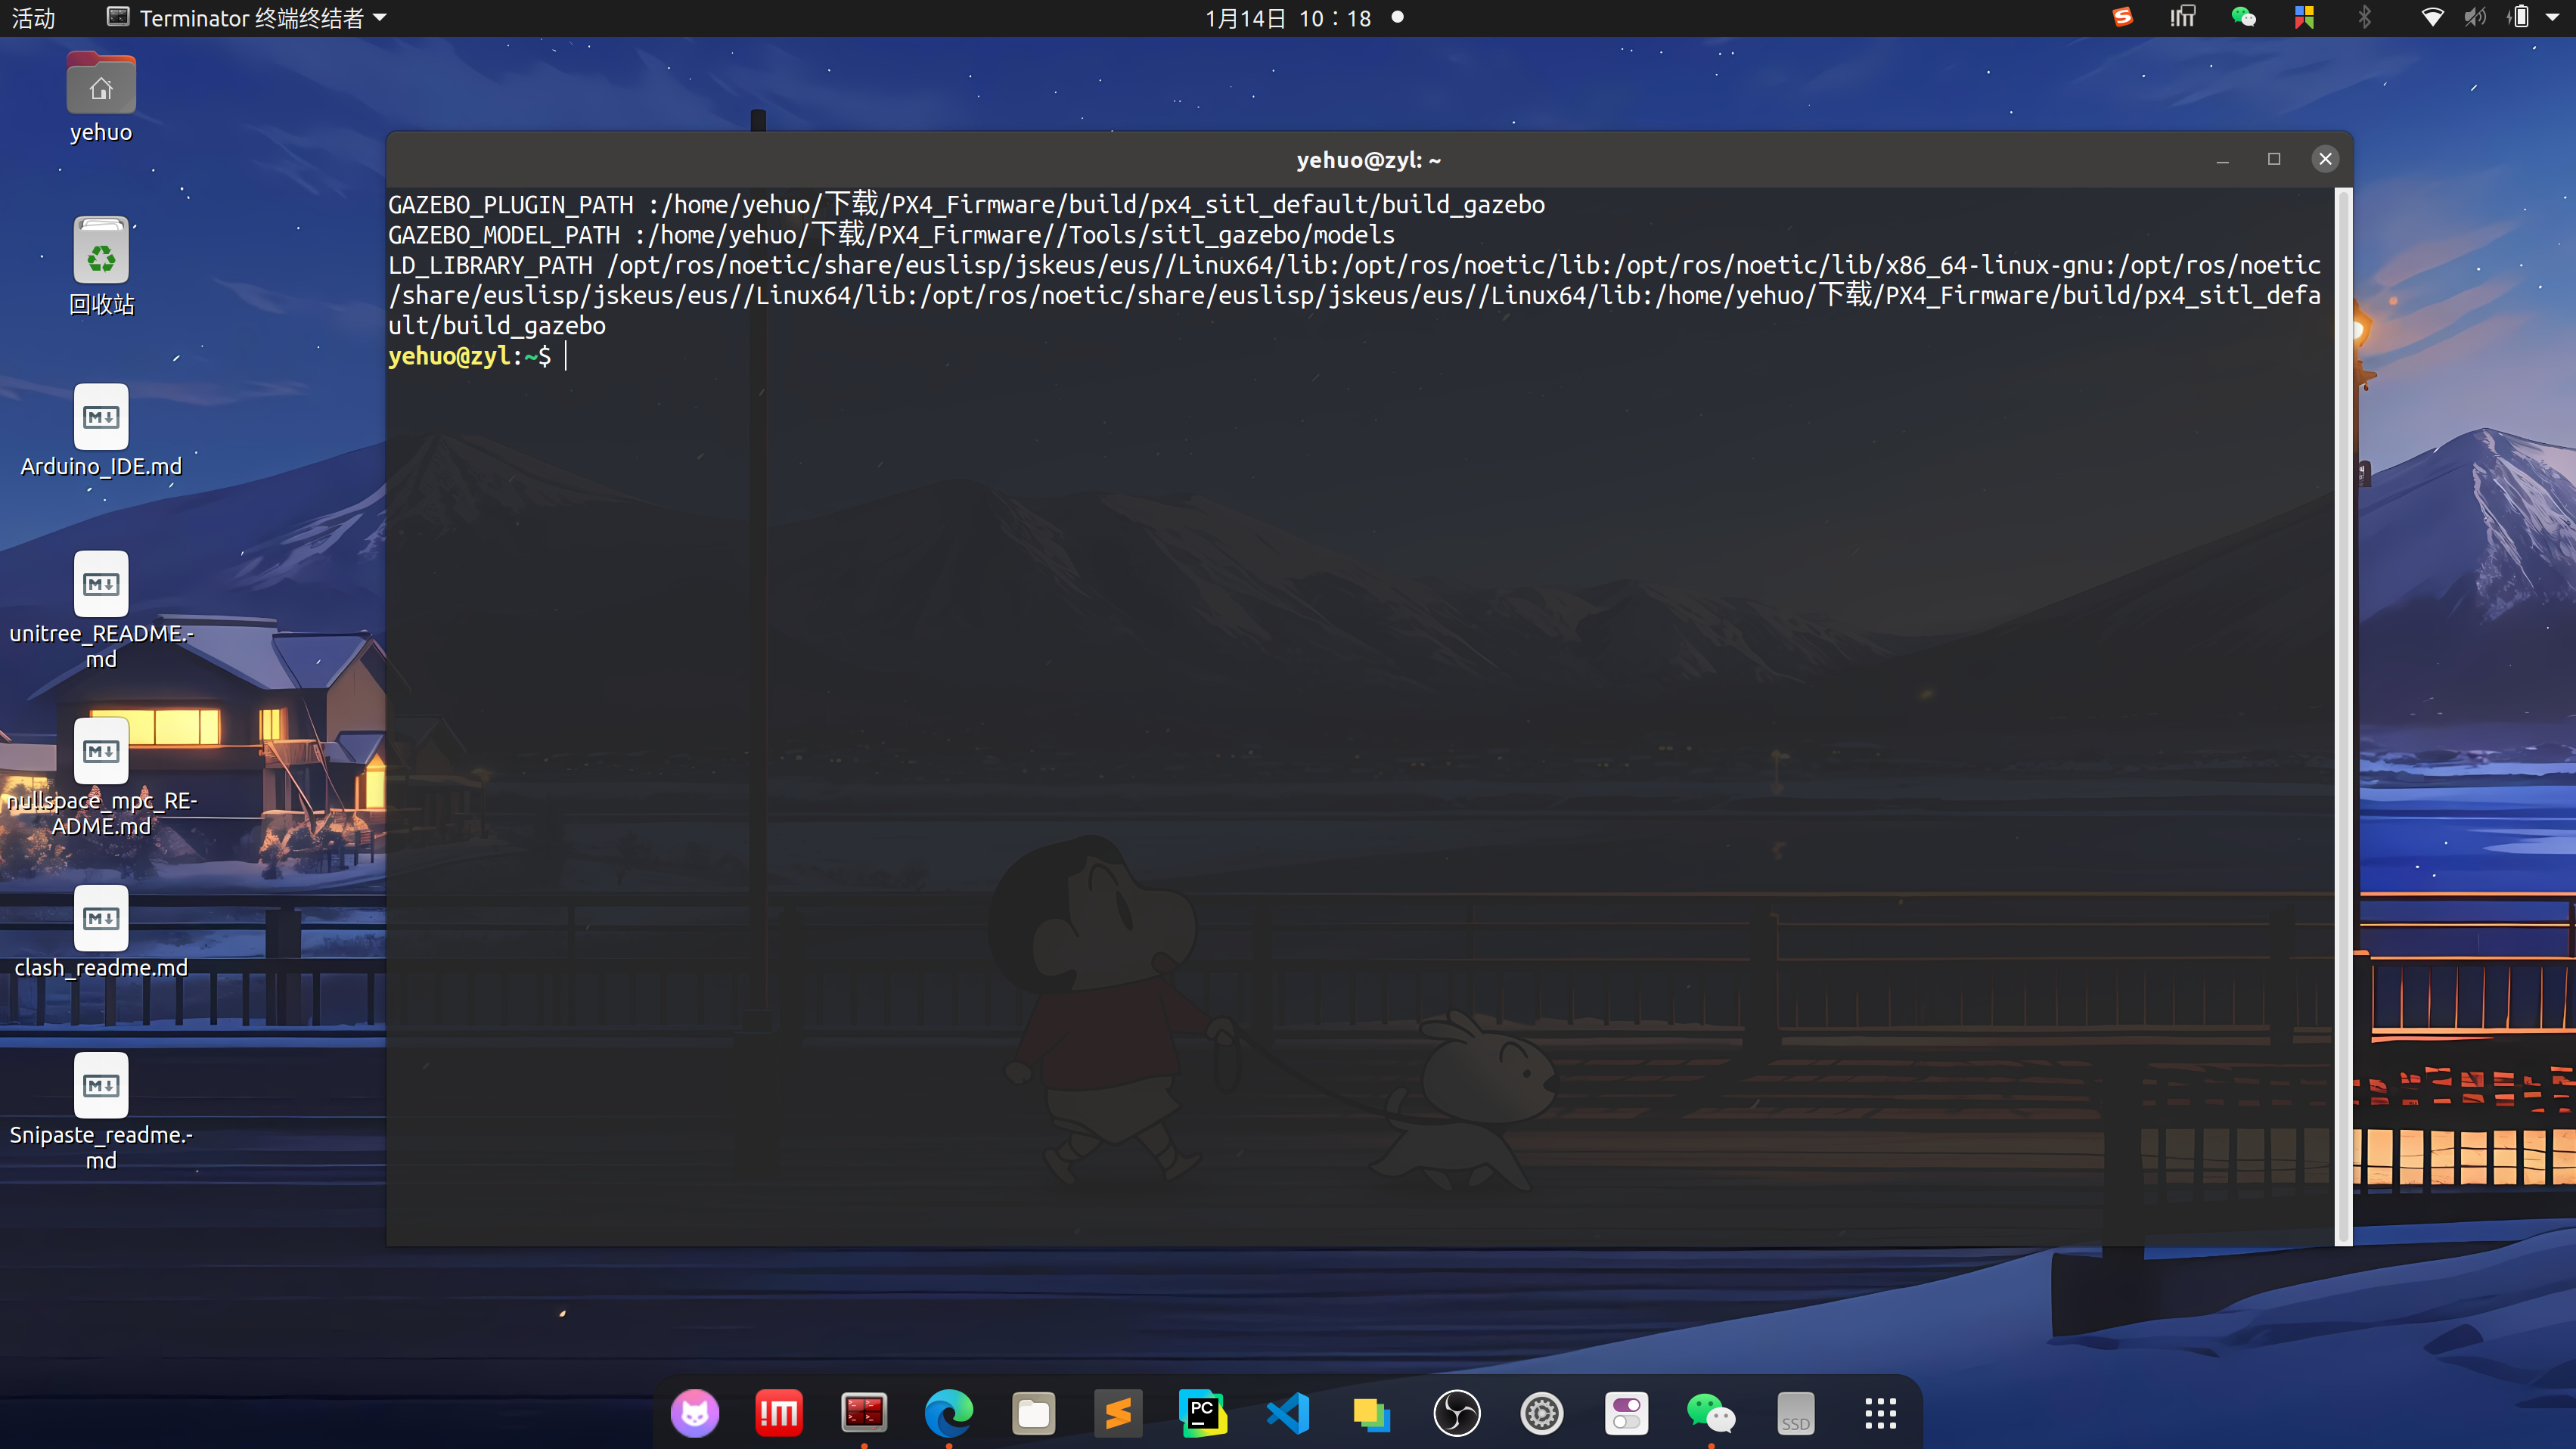Open Terminator from the dock
Image resolution: width=2576 pixels, height=1449 pixels.
coord(863,1413)
